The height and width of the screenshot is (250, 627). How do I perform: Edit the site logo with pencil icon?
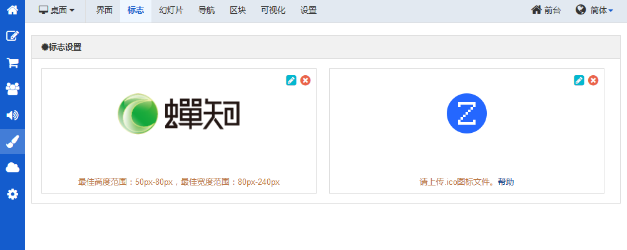[x=291, y=81]
